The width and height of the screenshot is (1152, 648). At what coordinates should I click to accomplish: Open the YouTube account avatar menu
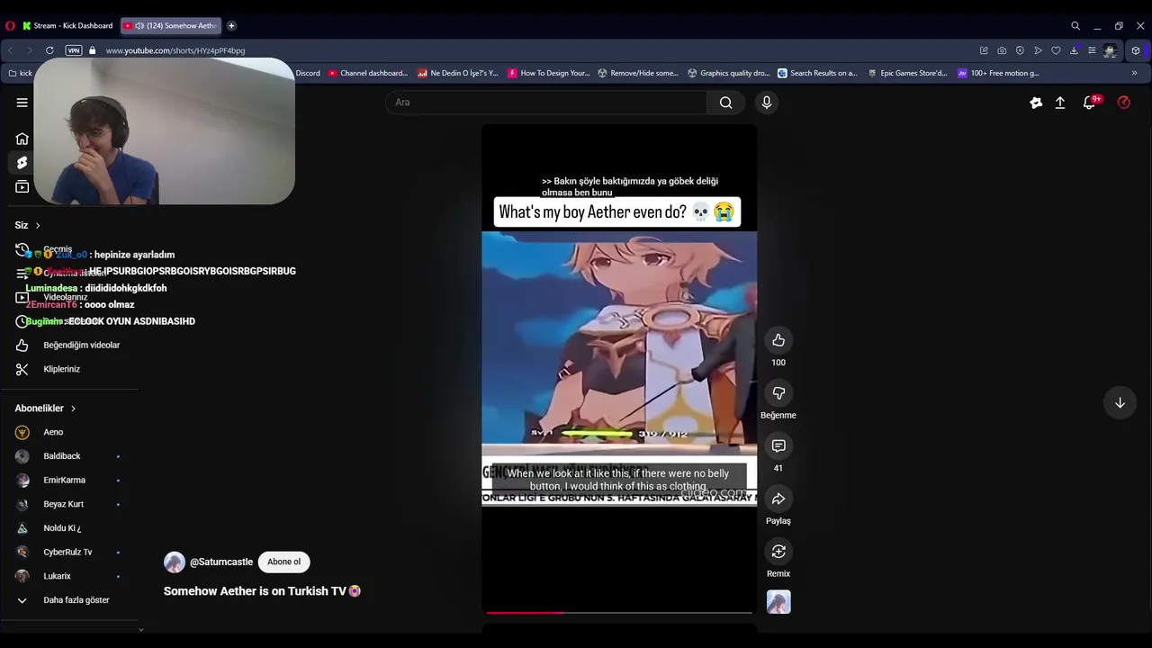[1123, 103]
